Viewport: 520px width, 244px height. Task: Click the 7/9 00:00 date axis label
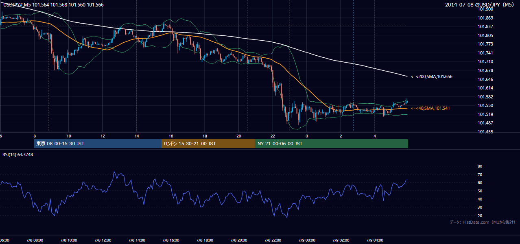(307, 240)
